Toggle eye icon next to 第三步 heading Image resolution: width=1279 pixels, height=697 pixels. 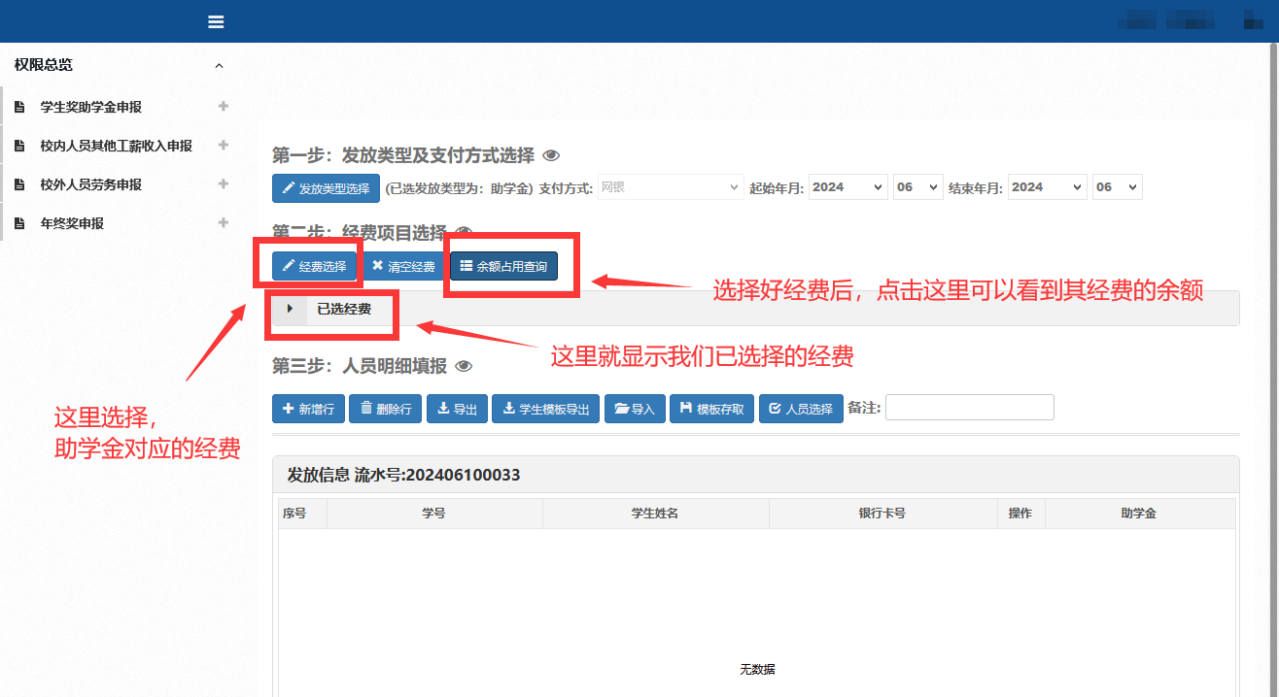click(464, 366)
